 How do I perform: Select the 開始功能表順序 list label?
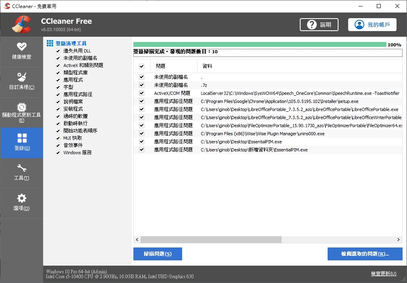point(81,131)
